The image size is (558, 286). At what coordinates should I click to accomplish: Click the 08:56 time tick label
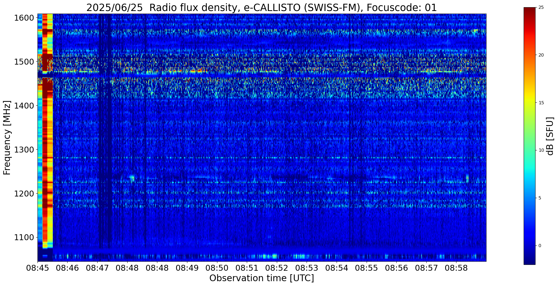(396, 268)
